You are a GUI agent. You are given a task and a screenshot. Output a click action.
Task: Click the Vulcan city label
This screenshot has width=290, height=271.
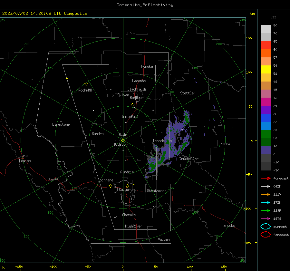[x=164, y=239]
